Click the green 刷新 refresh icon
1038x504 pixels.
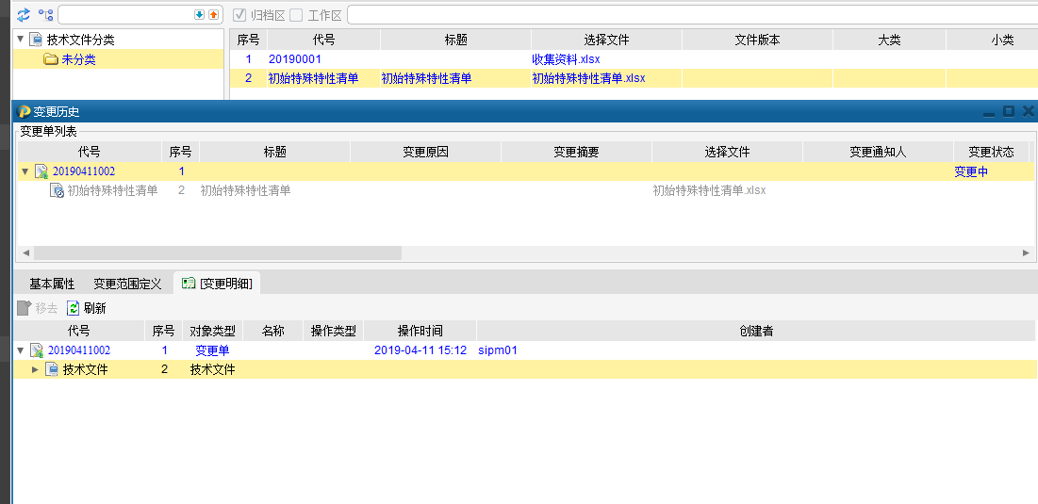(x=73, y=308)
